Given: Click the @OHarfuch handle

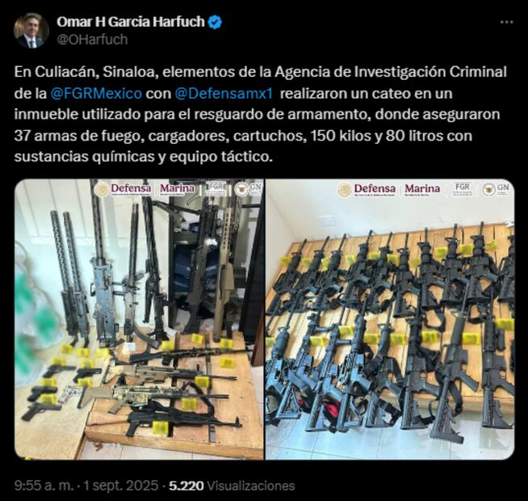Looking at the screenshot, I should (92, 40).
